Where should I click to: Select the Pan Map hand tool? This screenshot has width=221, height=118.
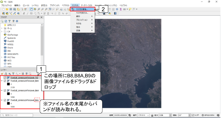coord(31,9)
